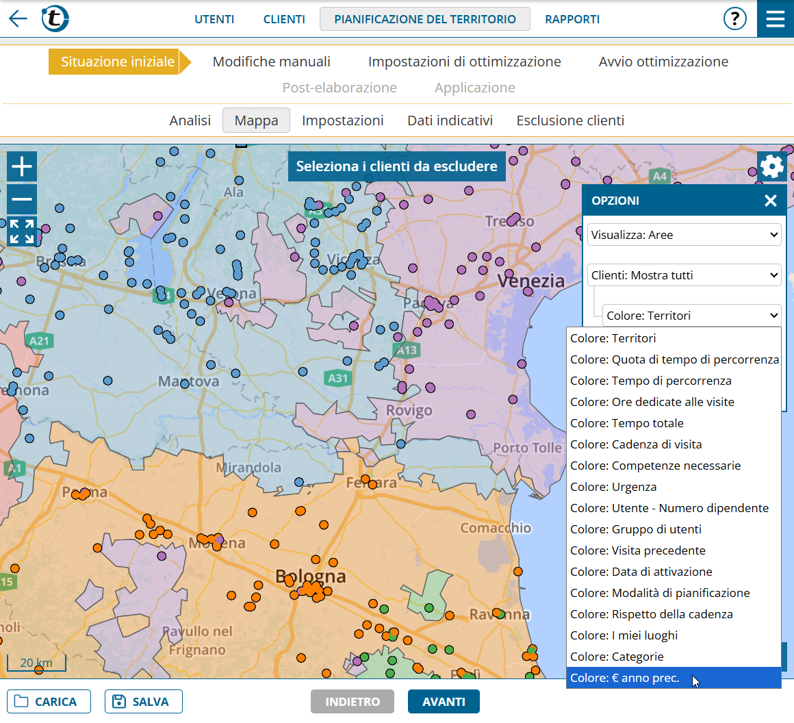794x723 pixels.
Task: Select Colore: € anno prec. option
Action: point(624,678)
